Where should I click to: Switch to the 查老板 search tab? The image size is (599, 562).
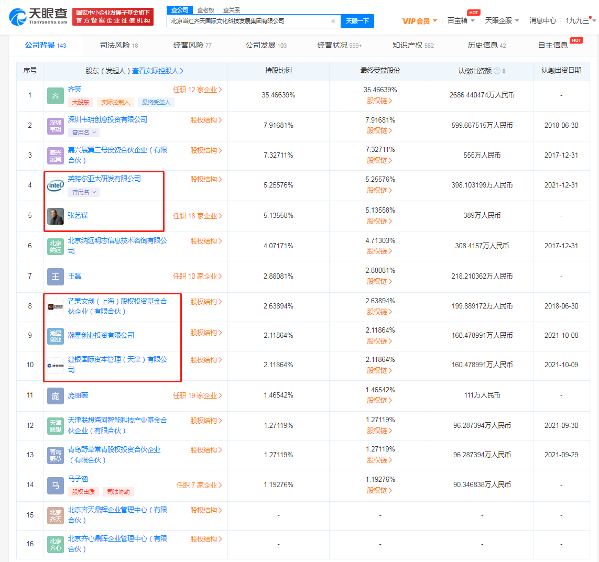(205, 10)
